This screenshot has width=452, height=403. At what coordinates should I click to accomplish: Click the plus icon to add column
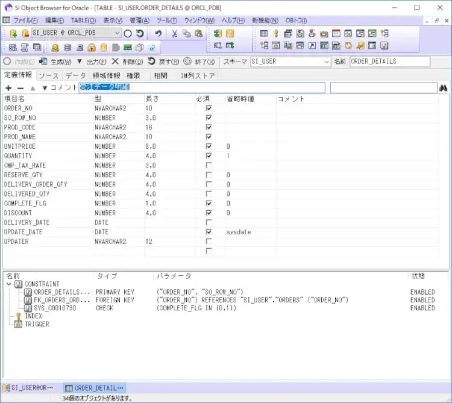[8, 88]
